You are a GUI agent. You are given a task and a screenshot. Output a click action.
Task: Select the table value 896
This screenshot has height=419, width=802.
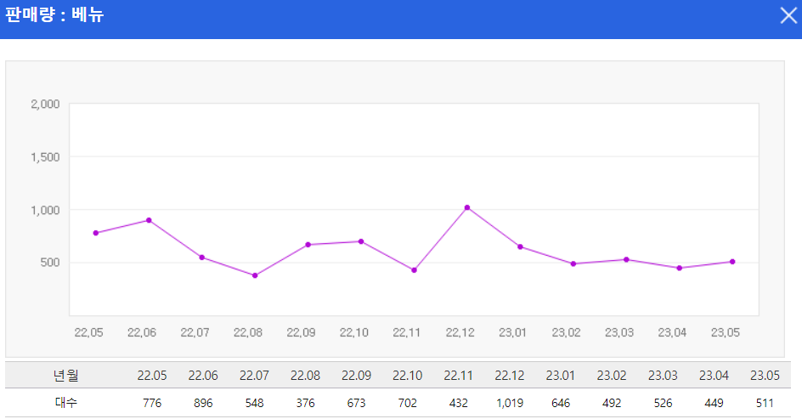point(203,403)
